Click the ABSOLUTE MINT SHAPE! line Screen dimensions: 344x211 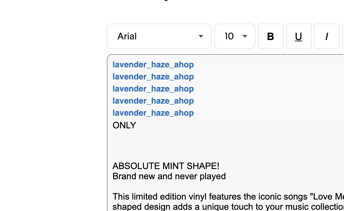click(166, 166)
